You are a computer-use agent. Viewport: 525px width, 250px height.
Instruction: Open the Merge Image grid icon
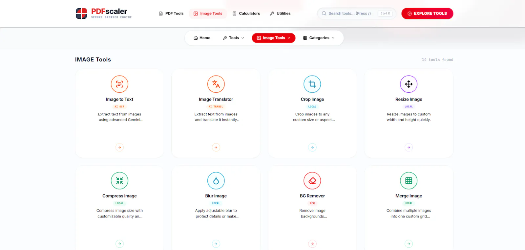pyautogui.click(x=409, y=181)
